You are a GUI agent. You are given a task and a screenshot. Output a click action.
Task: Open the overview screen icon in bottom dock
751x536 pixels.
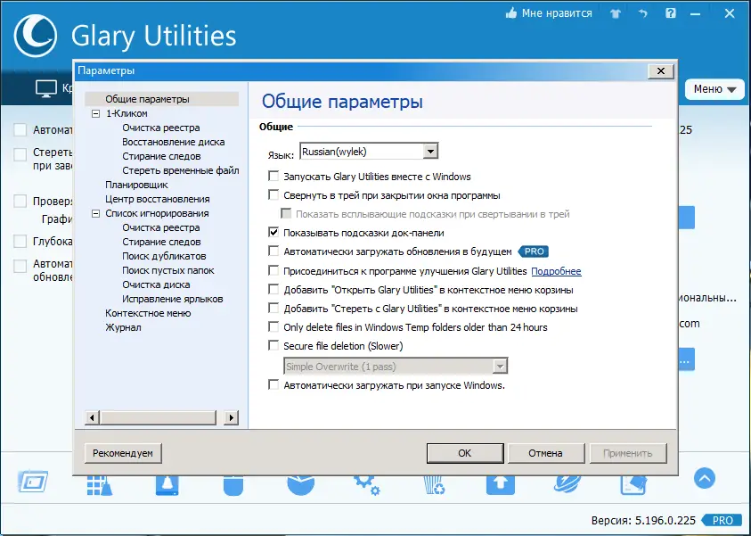click(33, 482)
